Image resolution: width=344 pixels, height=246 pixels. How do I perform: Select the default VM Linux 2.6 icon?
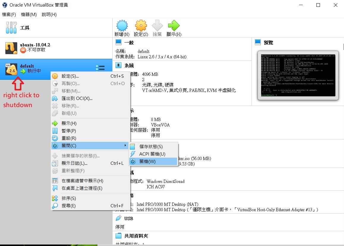[x=11, y=69]
